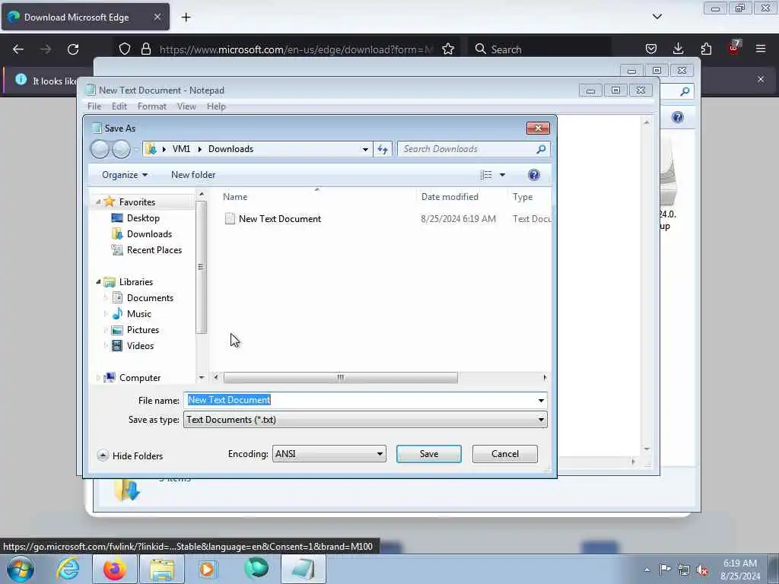
Task: Click VM1 in the address breadcrumb
Action: [181, 149]
